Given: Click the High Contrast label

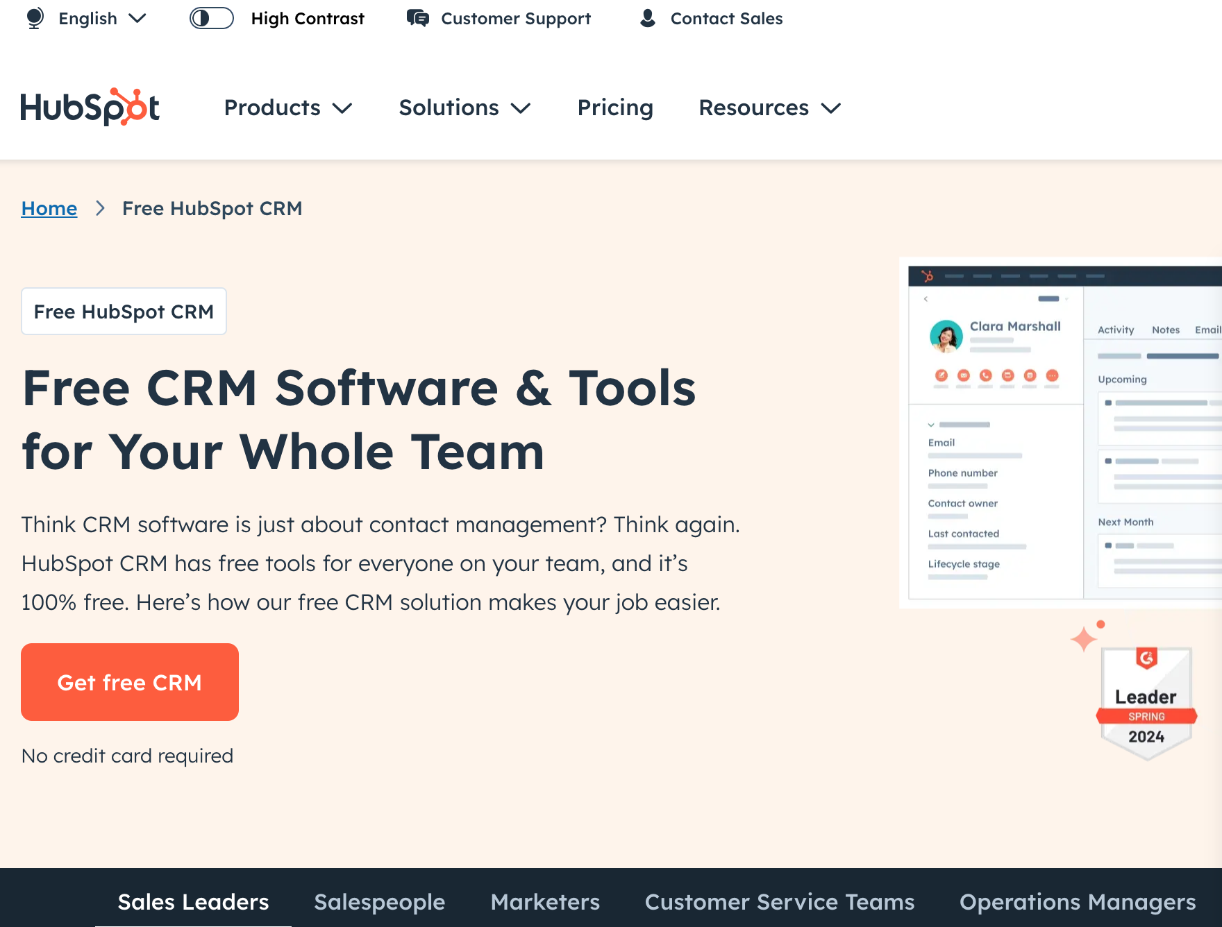Looking at the screenshot, I should (308, 18).
